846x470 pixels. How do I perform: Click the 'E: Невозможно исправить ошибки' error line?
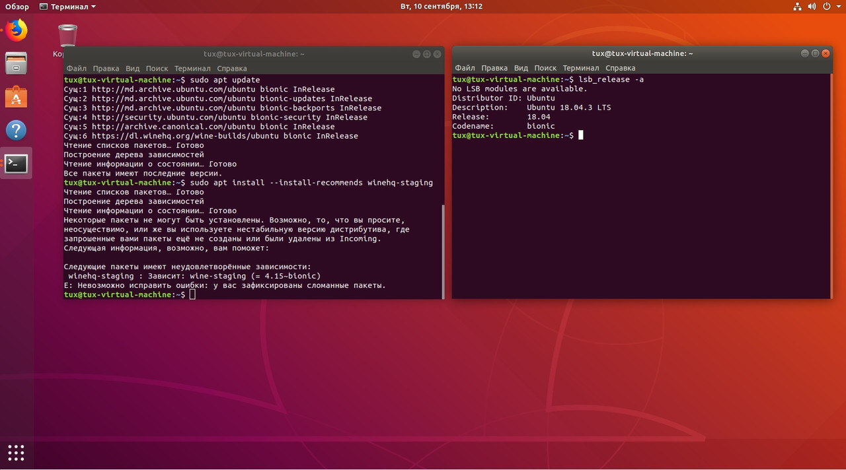225,285
